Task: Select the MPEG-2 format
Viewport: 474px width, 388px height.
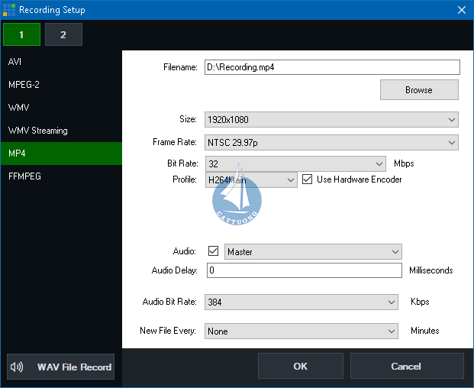Action: [61, 85]
